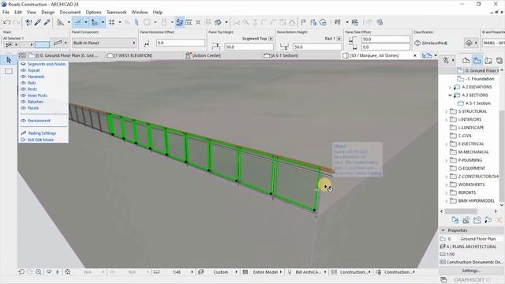Click the zoom in magnifier icon
The width and height of the screenshot is (505, 284).
pos(39,271)
